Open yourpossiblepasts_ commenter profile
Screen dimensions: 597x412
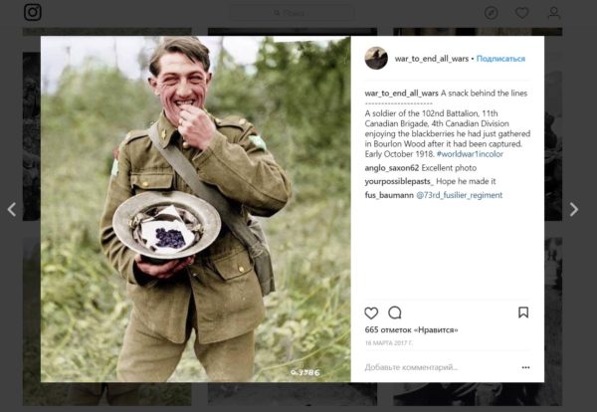[x=399, y=182]
